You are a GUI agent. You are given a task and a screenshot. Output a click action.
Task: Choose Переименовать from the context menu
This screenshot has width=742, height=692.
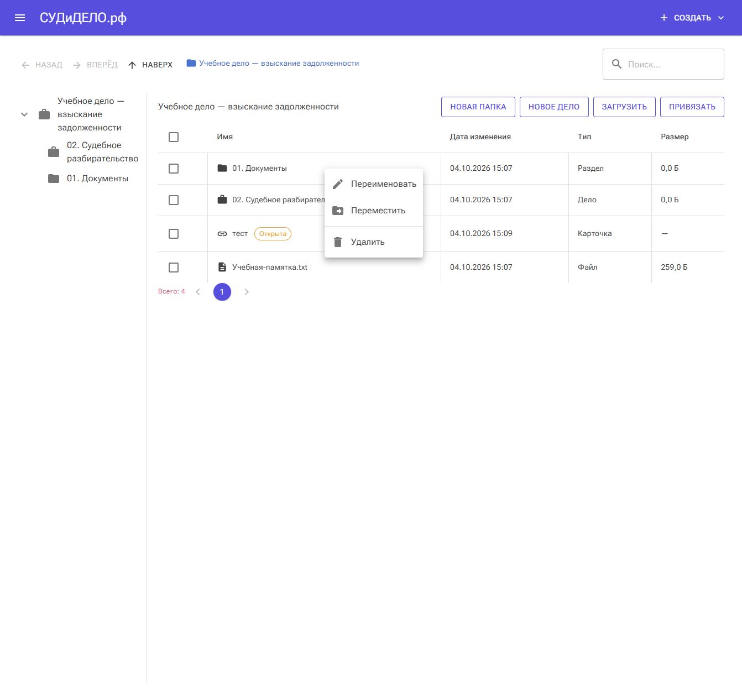374,184
